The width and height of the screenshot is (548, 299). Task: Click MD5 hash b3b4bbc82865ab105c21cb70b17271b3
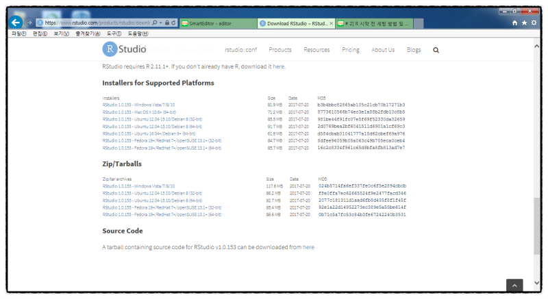361,105
